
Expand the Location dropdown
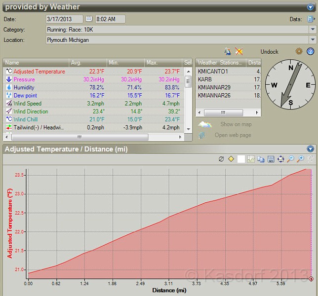pyautogui.click(x=313, y=40)
